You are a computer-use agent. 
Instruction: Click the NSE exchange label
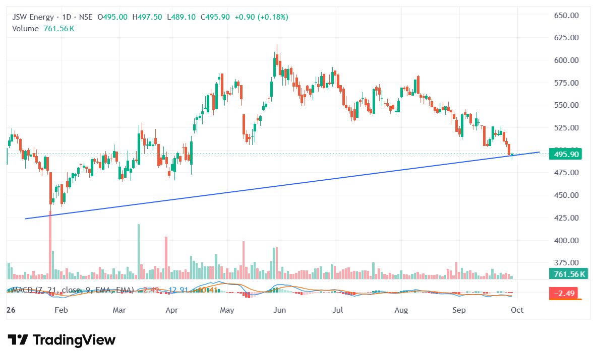[86, 17]
